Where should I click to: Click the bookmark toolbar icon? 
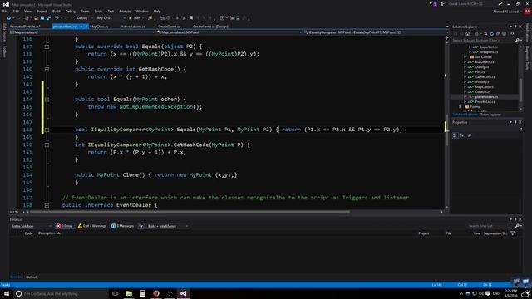coord(191,18)
